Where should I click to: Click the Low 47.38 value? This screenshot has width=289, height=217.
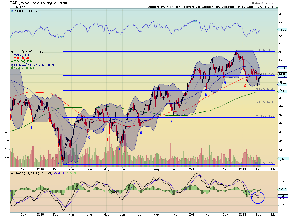click(192, 7)
